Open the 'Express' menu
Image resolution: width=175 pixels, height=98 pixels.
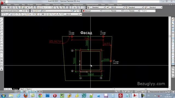pos(119,5)
